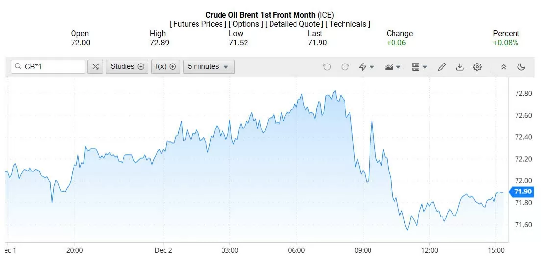Change the 5 minutes interval dropdown
542x256 pixels.
(x=209, y=67)
